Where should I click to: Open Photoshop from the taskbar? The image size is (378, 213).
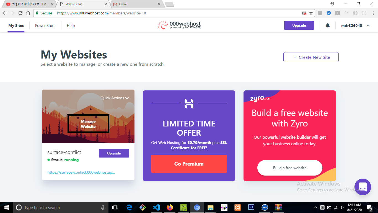coord(251,207)
